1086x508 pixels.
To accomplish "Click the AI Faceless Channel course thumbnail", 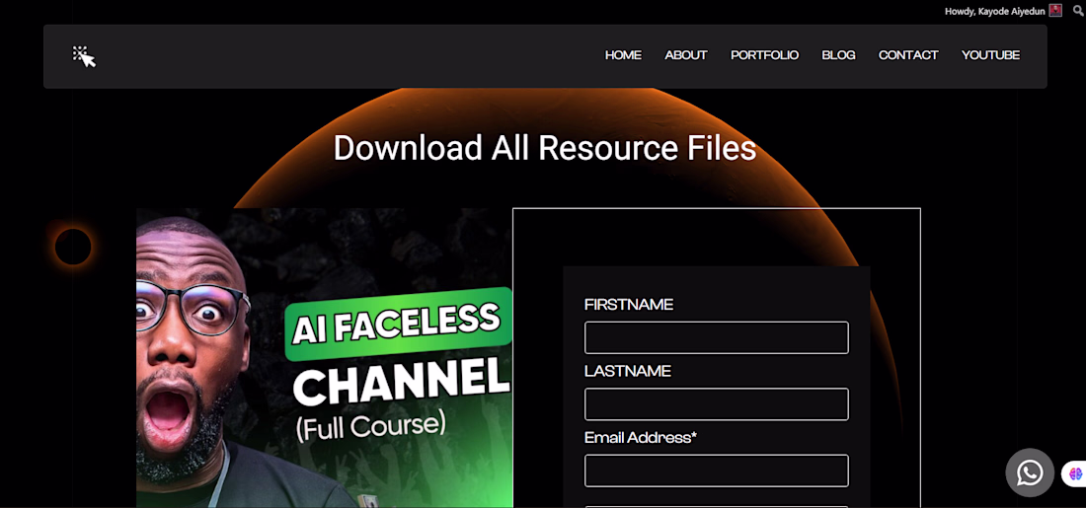I will click(324, 358).
